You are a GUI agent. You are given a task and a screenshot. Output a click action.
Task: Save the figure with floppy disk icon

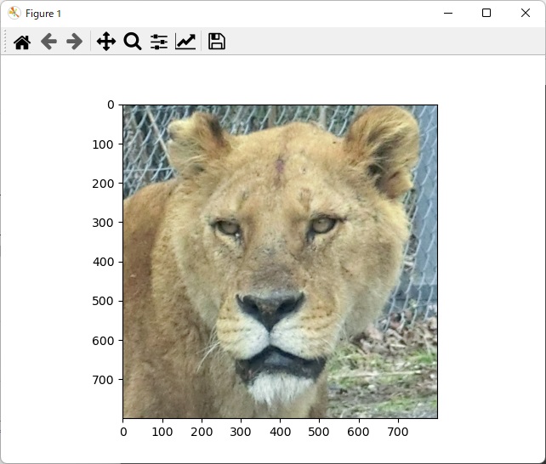tap(217, 42)
